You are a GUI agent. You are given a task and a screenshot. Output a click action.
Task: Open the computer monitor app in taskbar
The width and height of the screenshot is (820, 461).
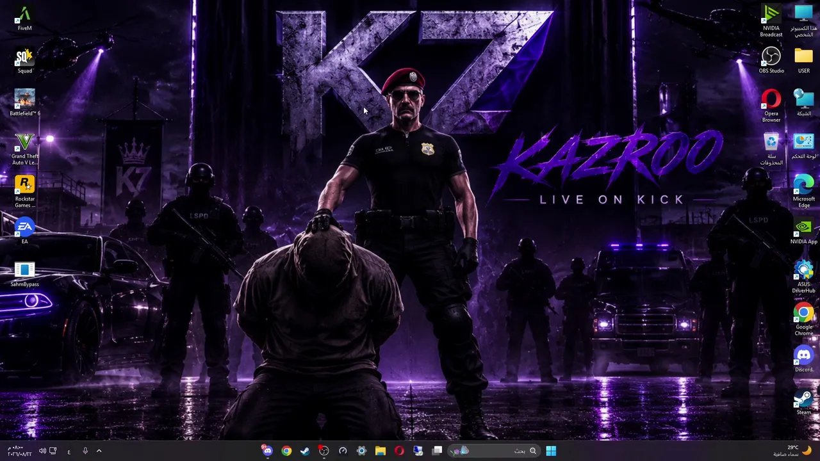pos(418,451)
